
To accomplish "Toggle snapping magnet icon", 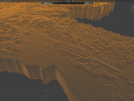I will (x=69, y=1).
